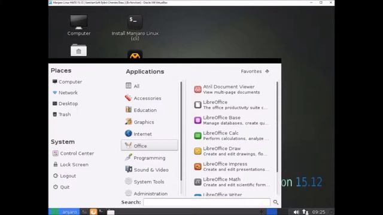Image resolution: width=383 pixels, height=215 pixels.
Task: Click the Manjaro menu button in taskbar
Action: 64,212
